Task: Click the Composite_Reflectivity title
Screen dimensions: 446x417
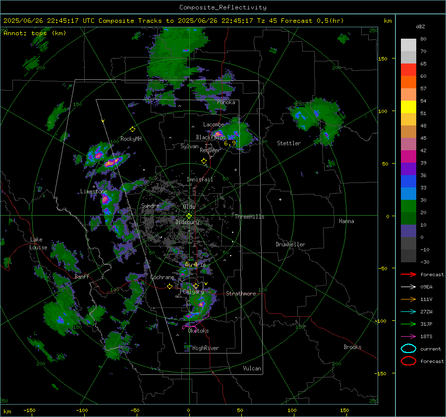Action: click(223, 7)
